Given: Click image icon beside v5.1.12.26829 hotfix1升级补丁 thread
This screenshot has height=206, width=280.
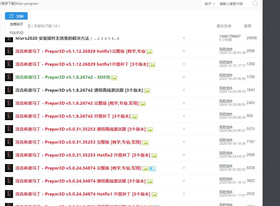Looking at the screenshot, I should click(x=152, y=65).
